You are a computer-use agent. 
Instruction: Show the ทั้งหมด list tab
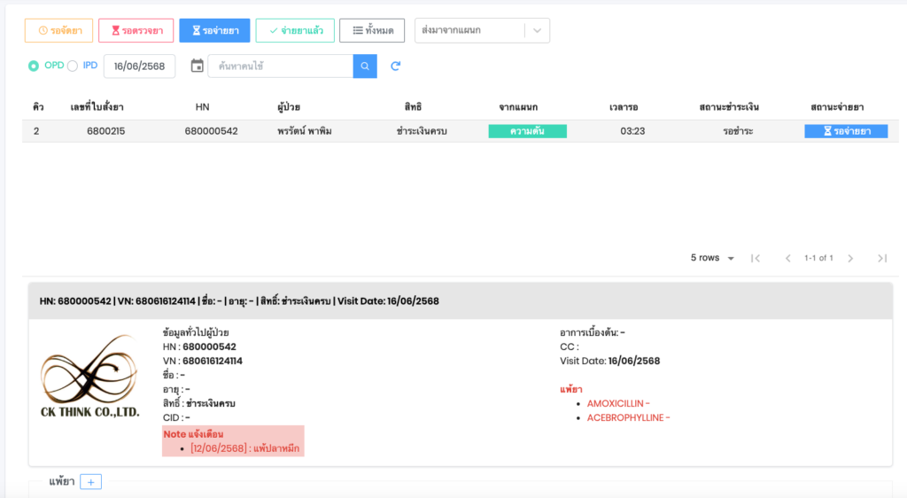click(372, 30)
